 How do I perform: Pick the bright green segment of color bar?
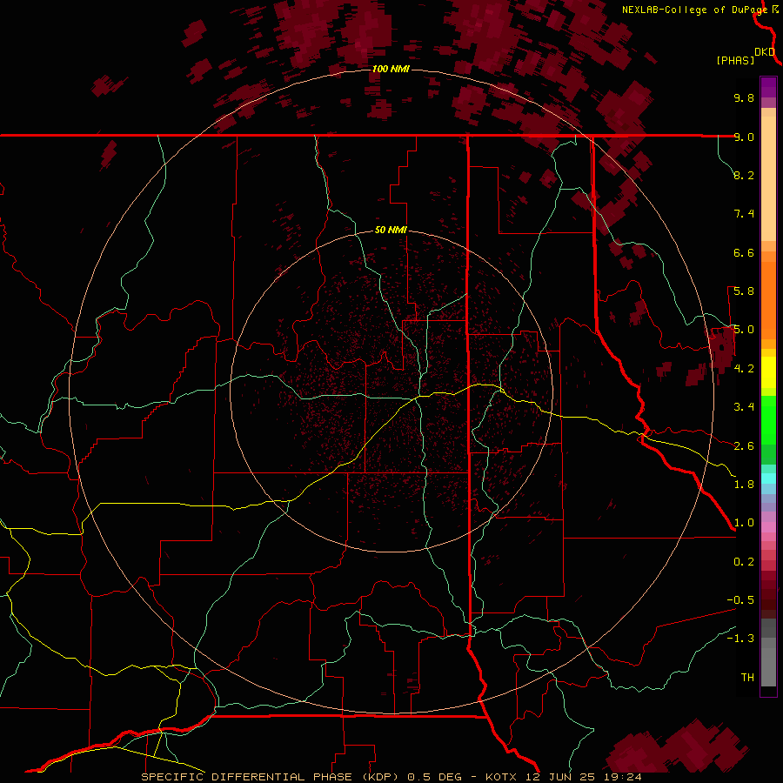[x=768, y=419]
